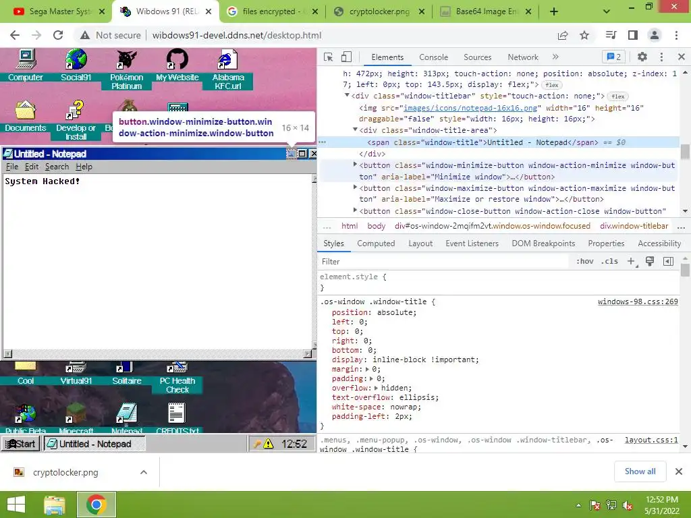This screenshot has width=691, height=518.
Task: Expand the padding shorthand property triangle
Action: pyautogui.click(x=372, y=378)
